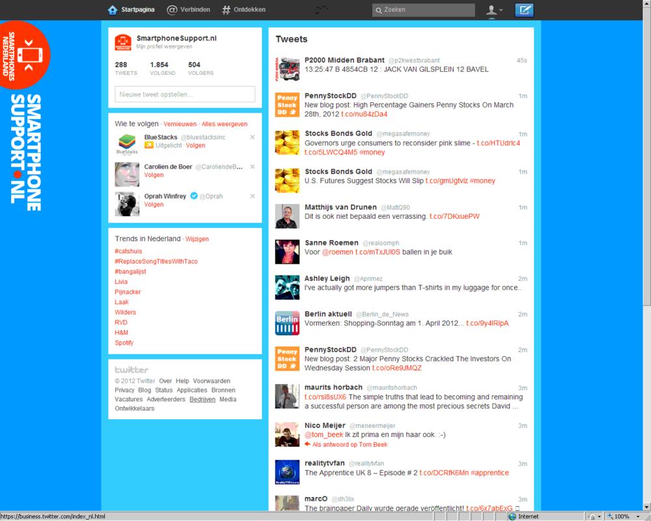Open the Ontdekken tab
This screenshot has width=651, height=521.
pyautogui.click(x=243, y=10)
